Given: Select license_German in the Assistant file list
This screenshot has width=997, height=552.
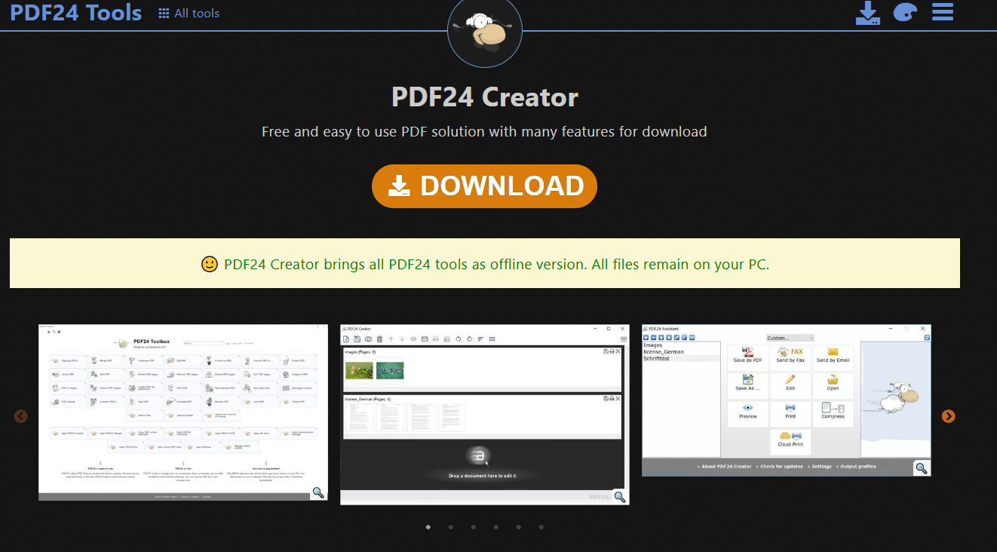Looking at the screenshot, I should (664, 352).
